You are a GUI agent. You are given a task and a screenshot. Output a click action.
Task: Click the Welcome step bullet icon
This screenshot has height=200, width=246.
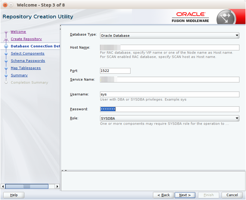(x=6, y=32)
